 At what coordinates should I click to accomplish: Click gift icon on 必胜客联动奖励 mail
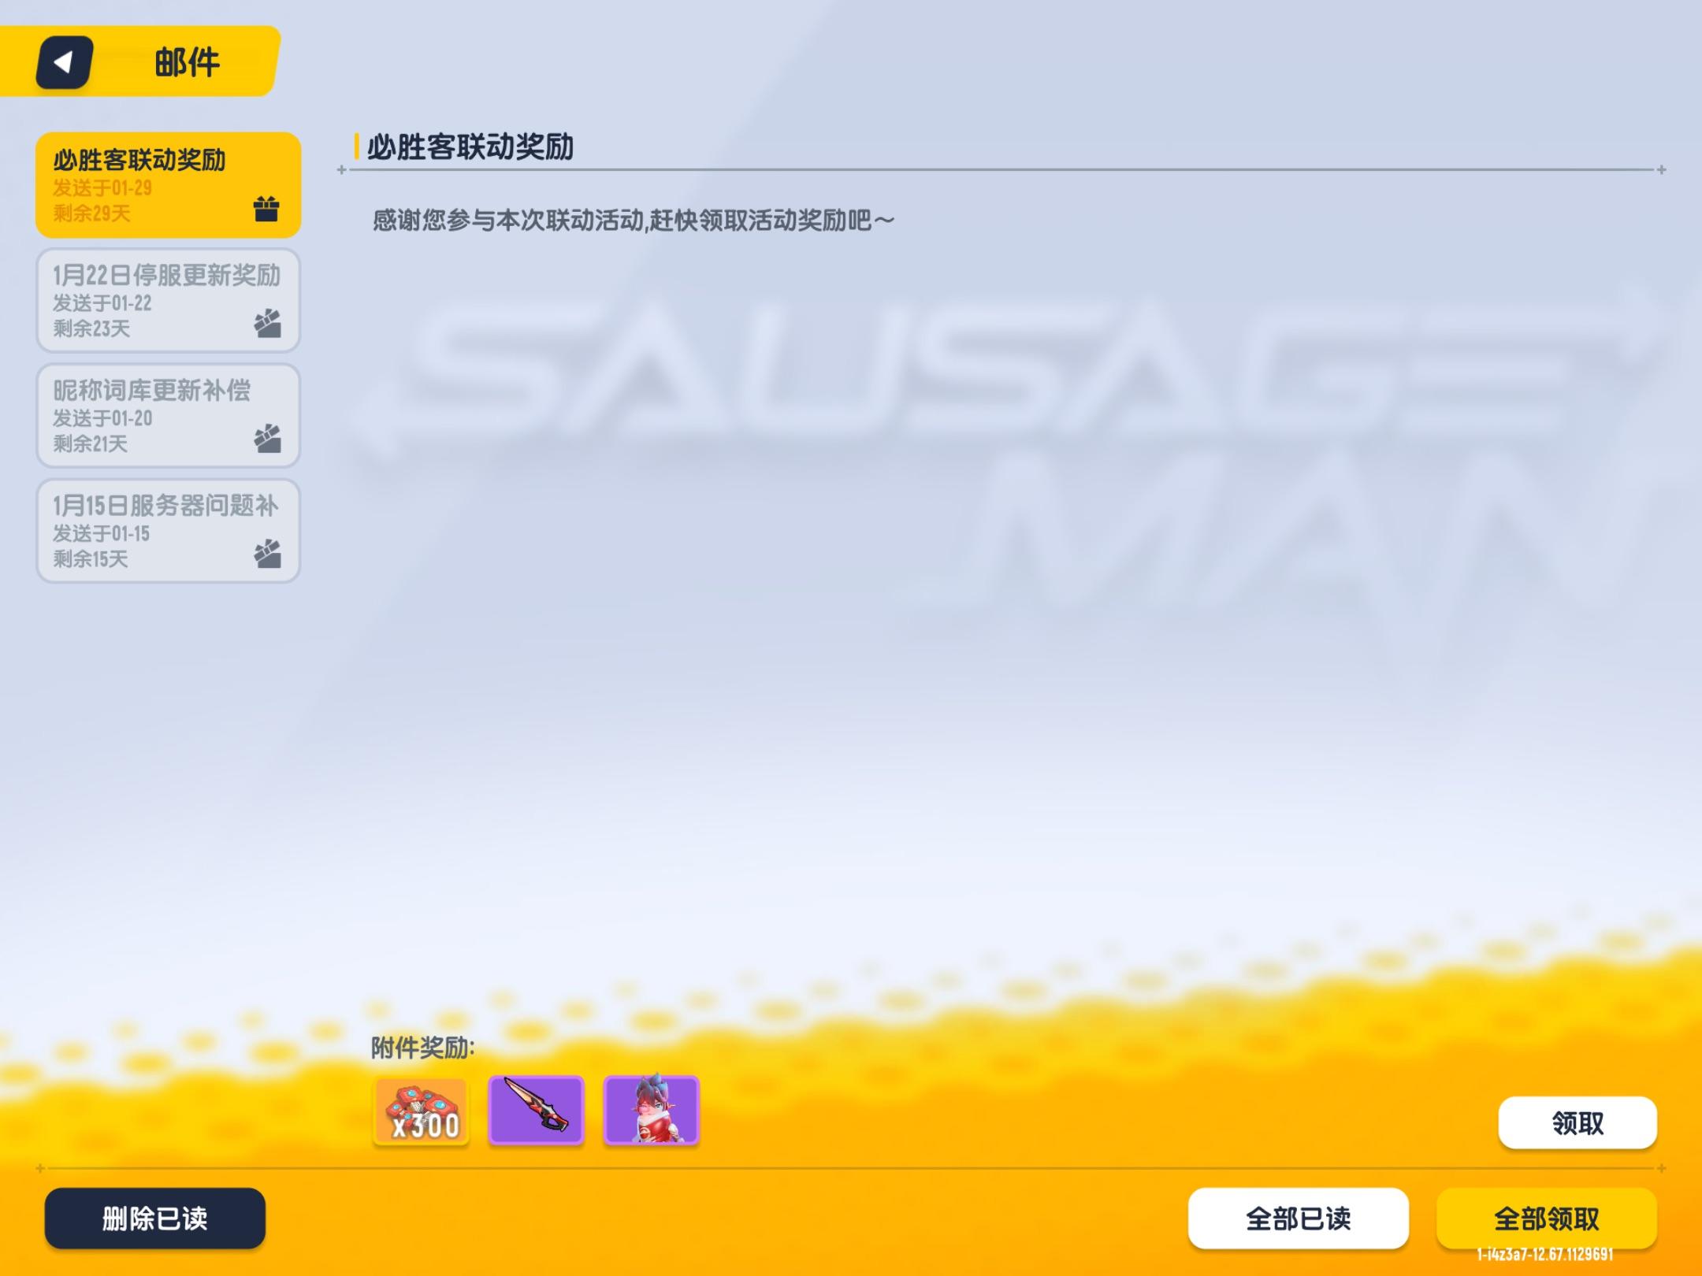266,209
